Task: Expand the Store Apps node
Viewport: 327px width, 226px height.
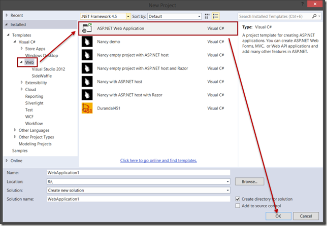Action: pos(21,49)
